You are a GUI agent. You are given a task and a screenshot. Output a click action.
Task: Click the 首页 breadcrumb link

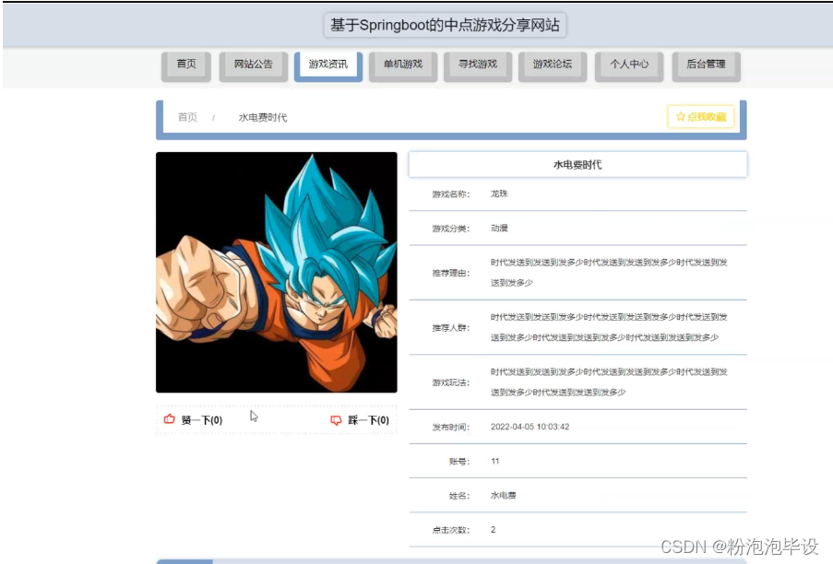pos(187,117)
